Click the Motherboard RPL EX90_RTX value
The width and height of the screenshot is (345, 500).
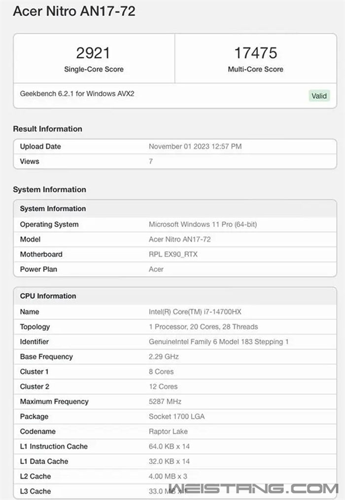173,254
